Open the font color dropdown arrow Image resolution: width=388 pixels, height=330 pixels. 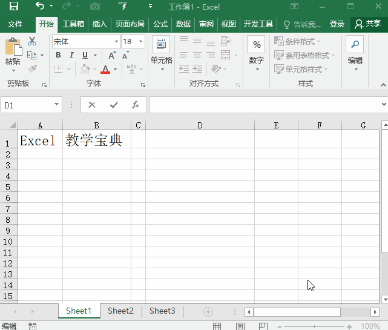click(116, 69)
